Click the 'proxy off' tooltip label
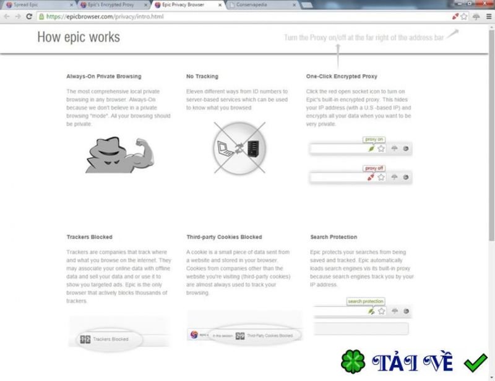The image size is (495, 381). coord(374,168)
